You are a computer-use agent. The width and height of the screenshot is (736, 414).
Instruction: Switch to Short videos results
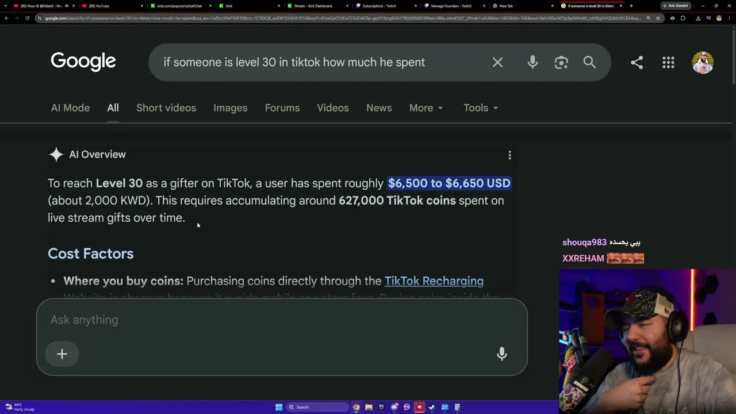pyautogui.click(x=166, y=108)
